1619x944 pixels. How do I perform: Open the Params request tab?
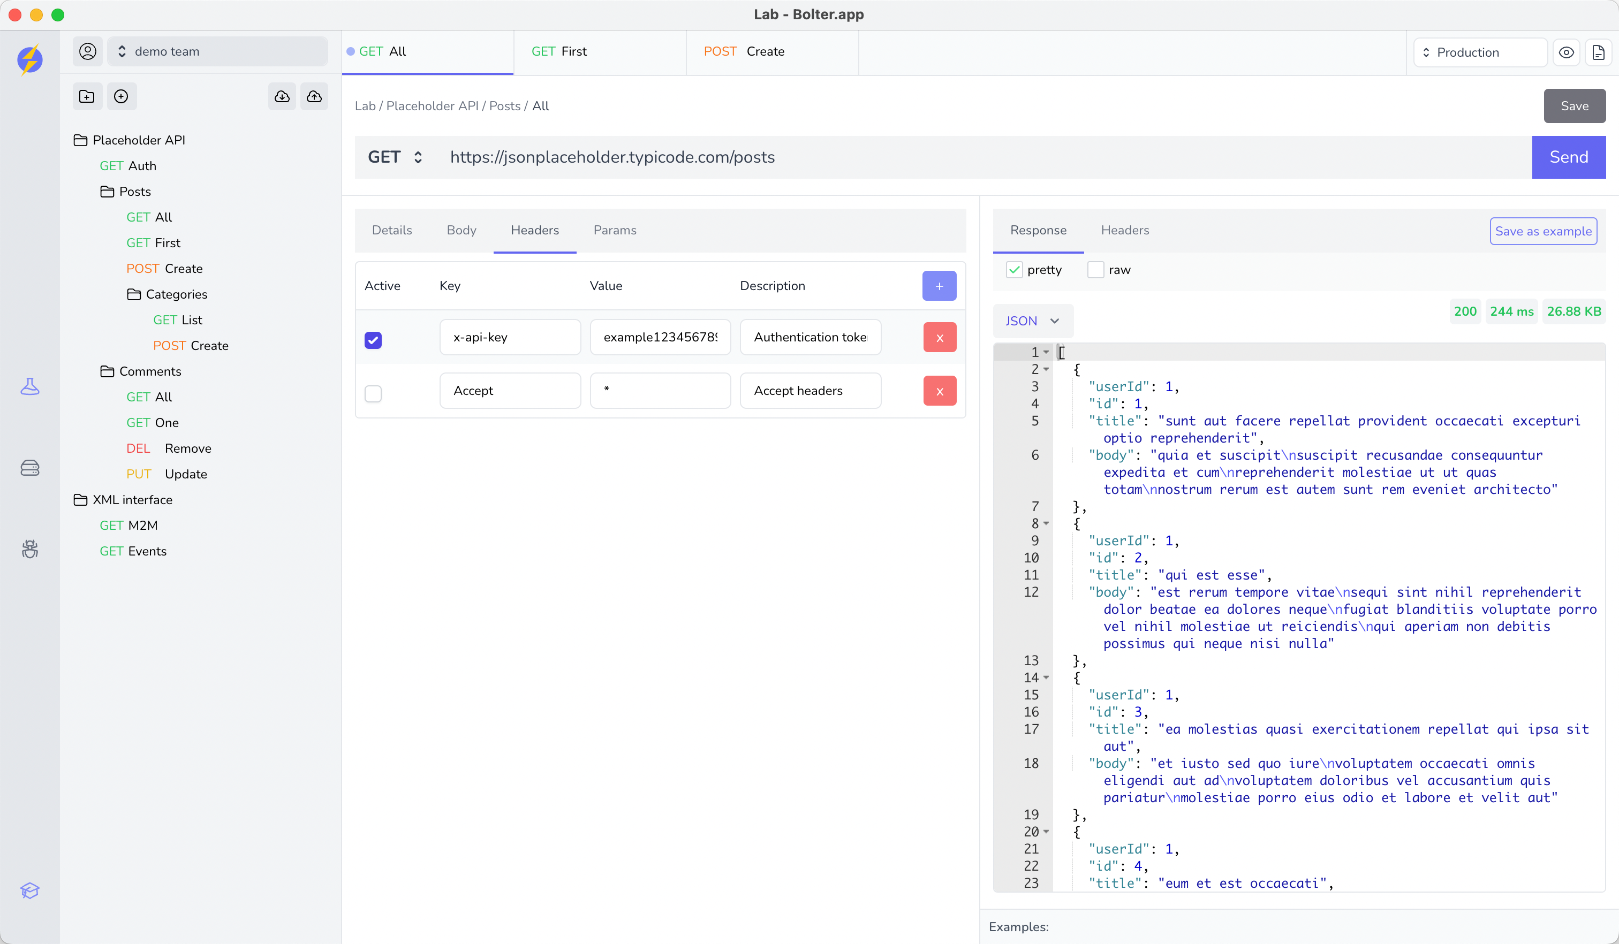(x=615, y=230)
